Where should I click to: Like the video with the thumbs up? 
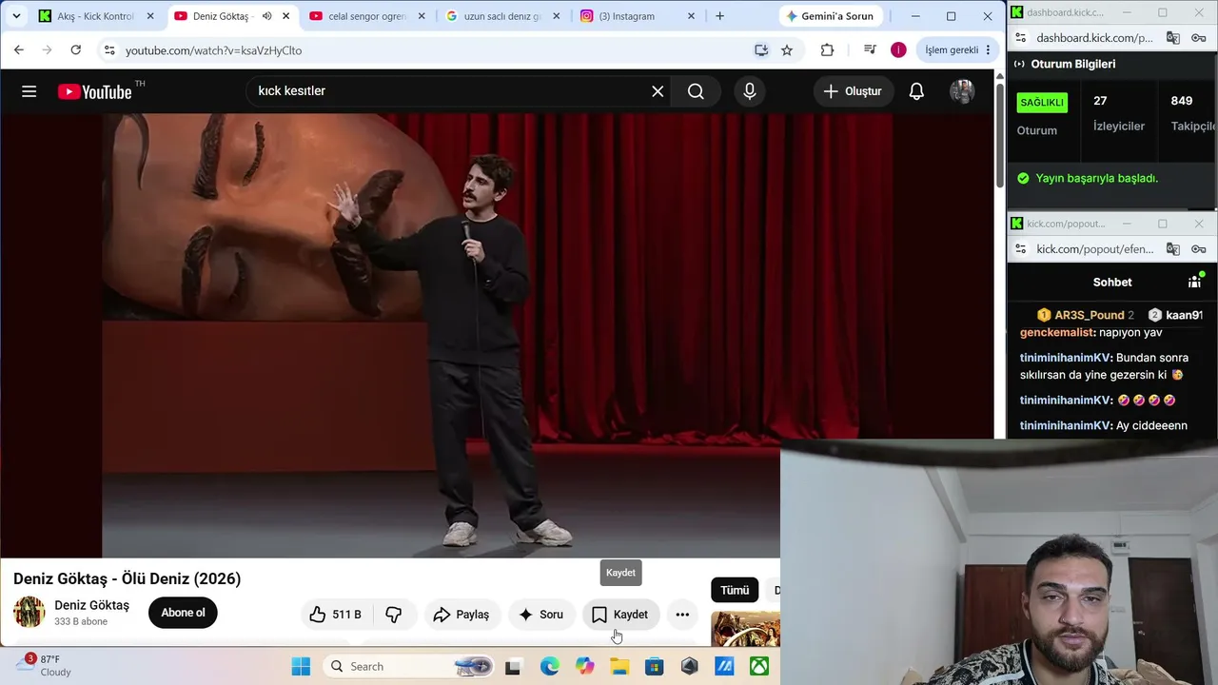(x=336, y=615)
